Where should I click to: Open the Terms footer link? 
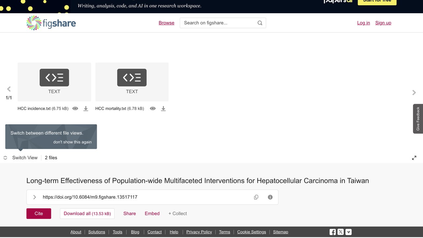(x=225, y=232)
